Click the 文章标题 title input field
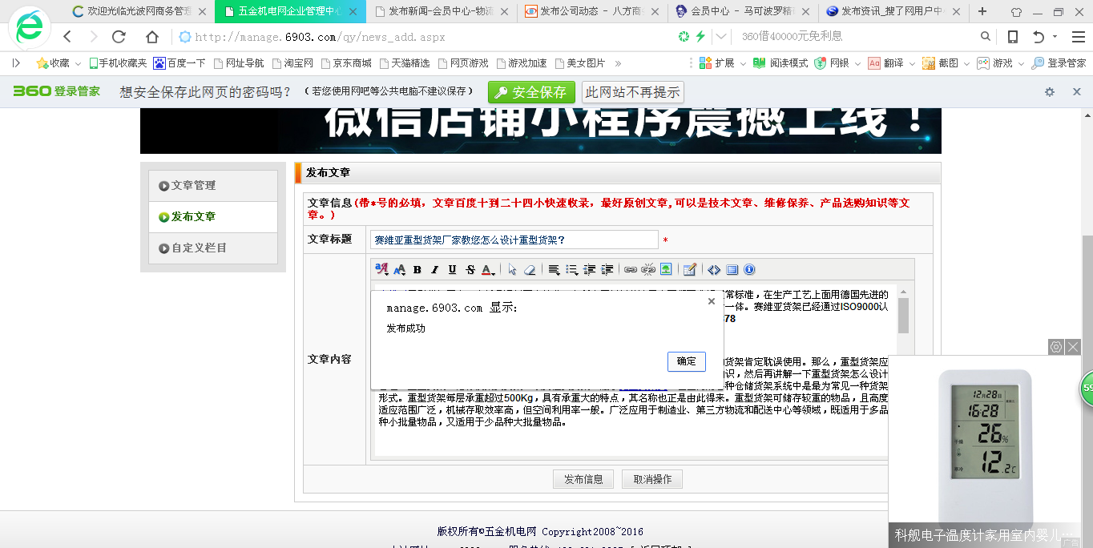 tap(514, 240)
